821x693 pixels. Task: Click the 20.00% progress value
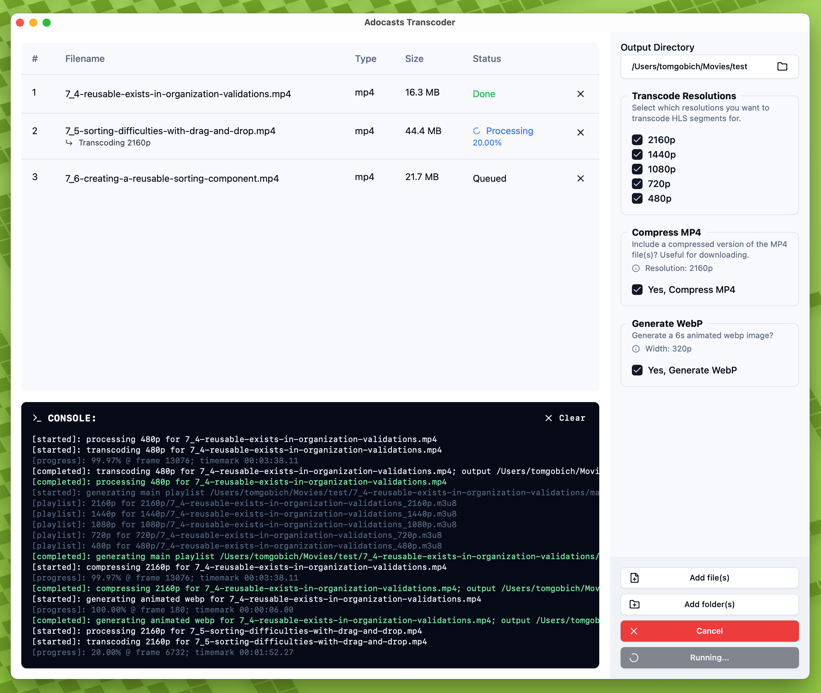pyautogui.click(x=487, y=142)
